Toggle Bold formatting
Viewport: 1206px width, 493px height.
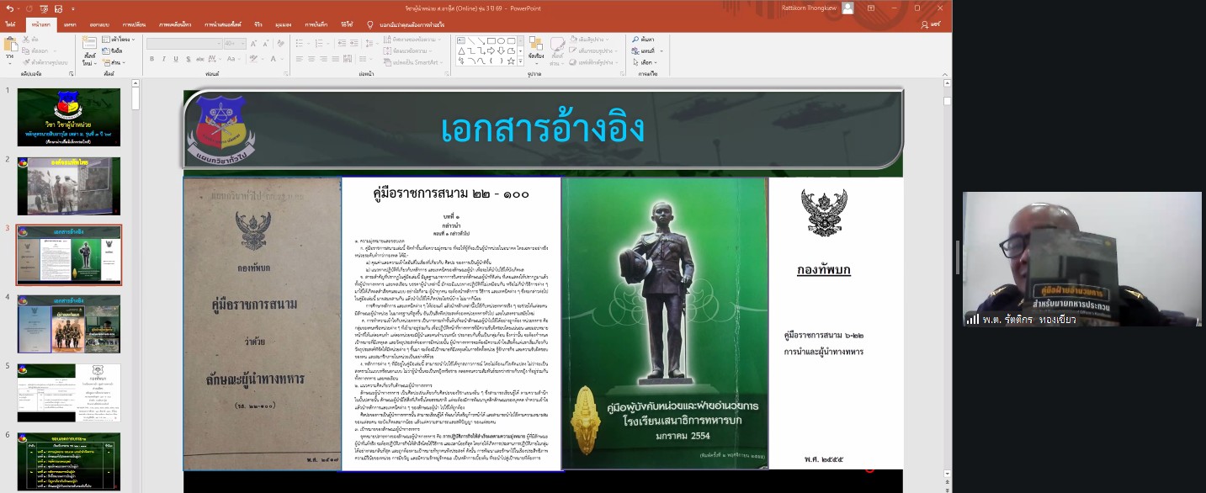(x=151, y=59)
